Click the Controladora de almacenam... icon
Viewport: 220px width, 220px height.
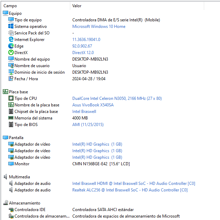[11, 216]
